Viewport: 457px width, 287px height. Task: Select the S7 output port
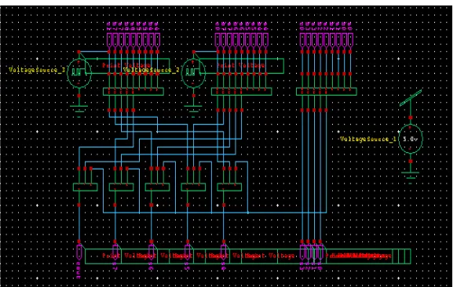point(115,252)
